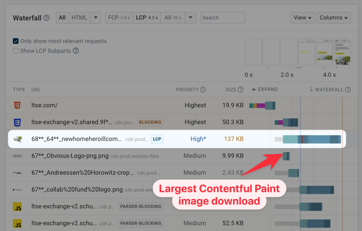The width and height of the screenshot is (362, 231).
Task: Click the first blank filmstrip frame at 0 s
Action: (x=253, y=52)
